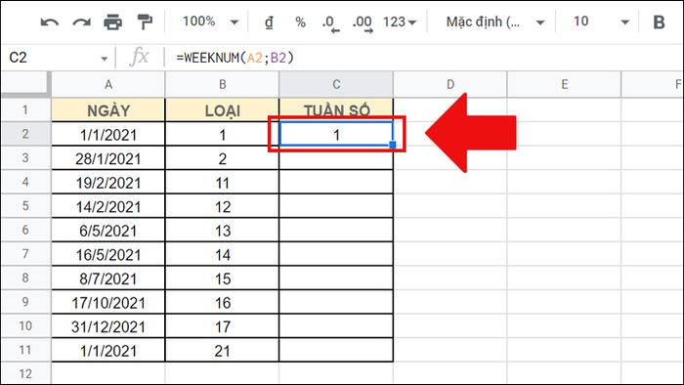Click the NGÀY header cell

[108, 110]
